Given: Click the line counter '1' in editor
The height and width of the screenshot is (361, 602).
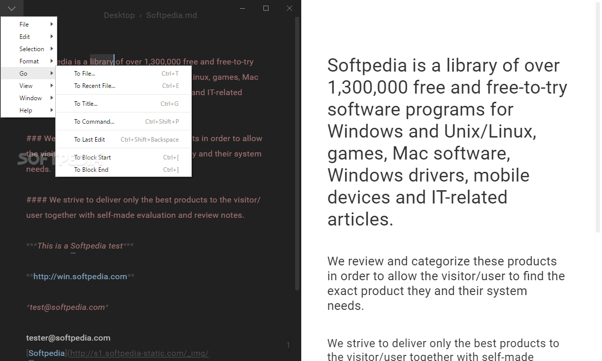Looking at the screenshot, I should point(288,345).
